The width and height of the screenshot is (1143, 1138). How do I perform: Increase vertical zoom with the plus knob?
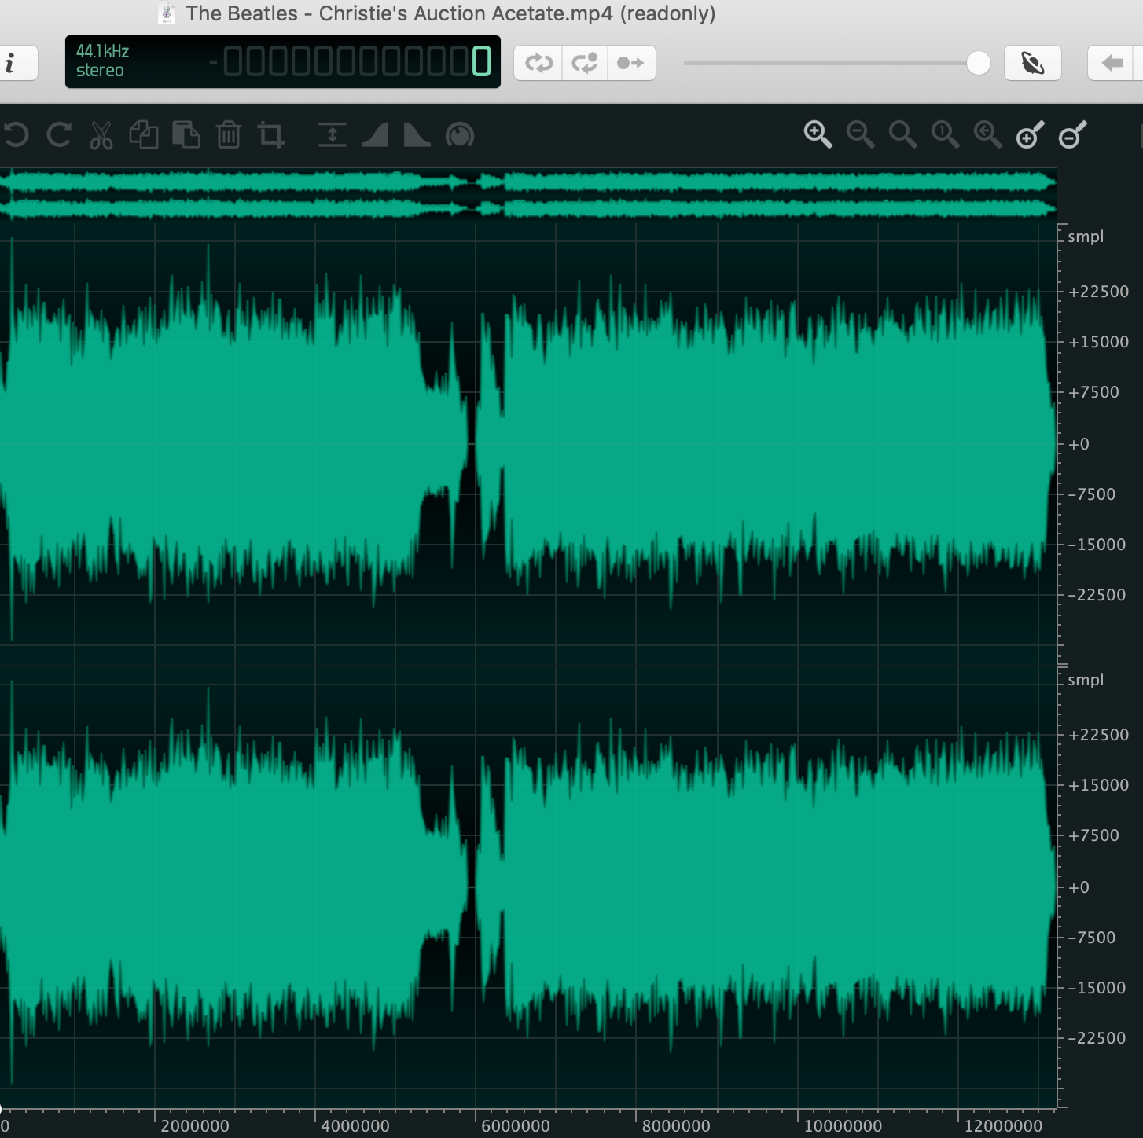click(x=1030, y=135)
